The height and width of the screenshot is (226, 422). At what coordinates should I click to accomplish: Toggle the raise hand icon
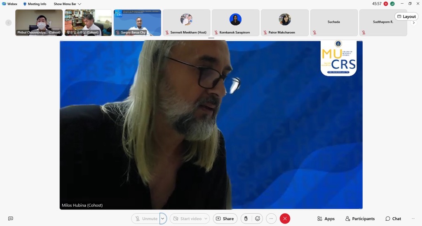[246, 219]
